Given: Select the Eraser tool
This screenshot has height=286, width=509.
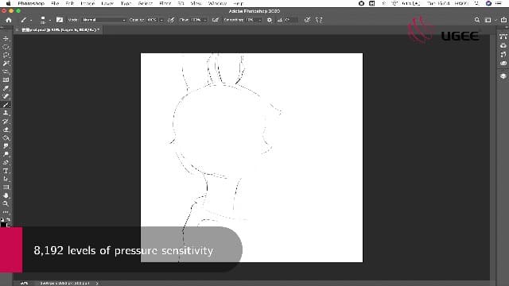Looking at the screenshot, I should [x=6, y=129].
